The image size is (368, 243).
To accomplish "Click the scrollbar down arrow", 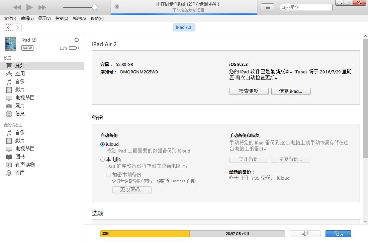I will click(x=365, y=222).
